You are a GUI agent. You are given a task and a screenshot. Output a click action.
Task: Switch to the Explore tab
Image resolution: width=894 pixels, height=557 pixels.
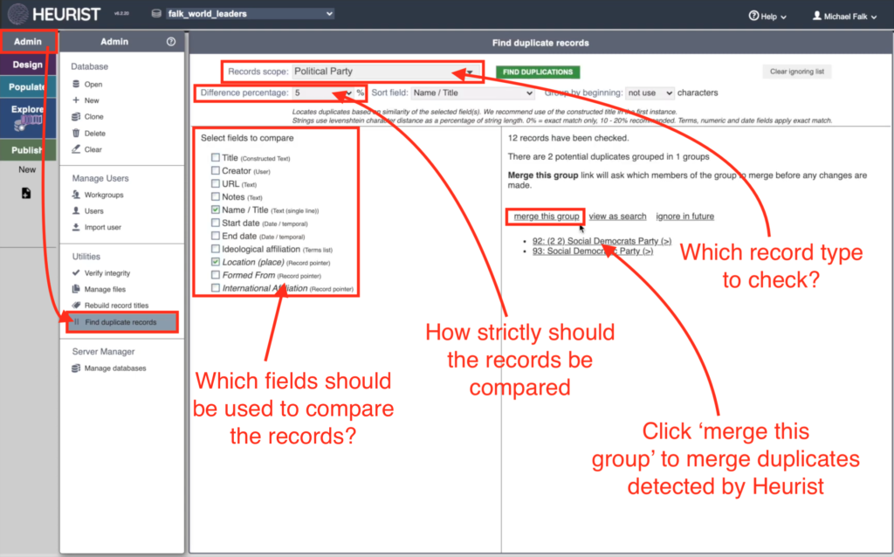tap(28, 118)
